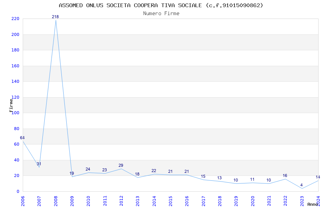Click the 2015 year label on the x-axis
322x208 pixels.
coord(170,201)
